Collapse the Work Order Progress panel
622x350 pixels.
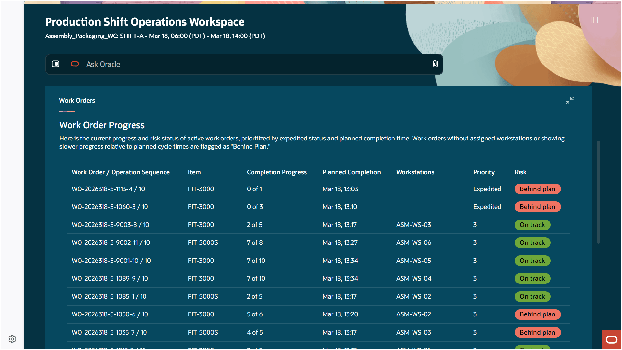click(x=569, y=100)
